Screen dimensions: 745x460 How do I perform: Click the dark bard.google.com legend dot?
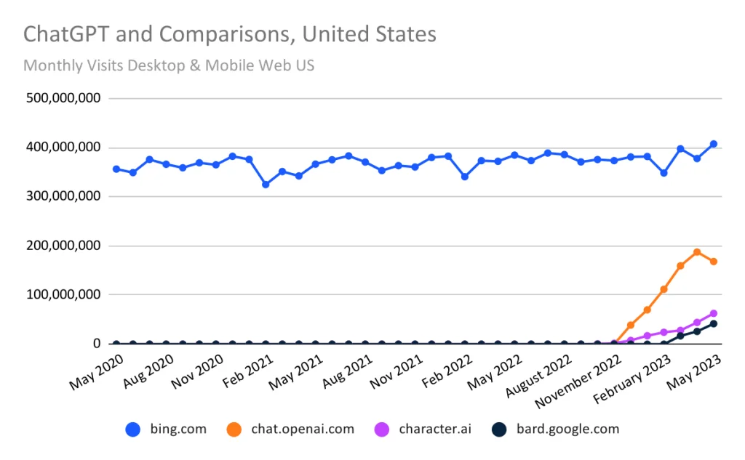click(x=499, y=429)
